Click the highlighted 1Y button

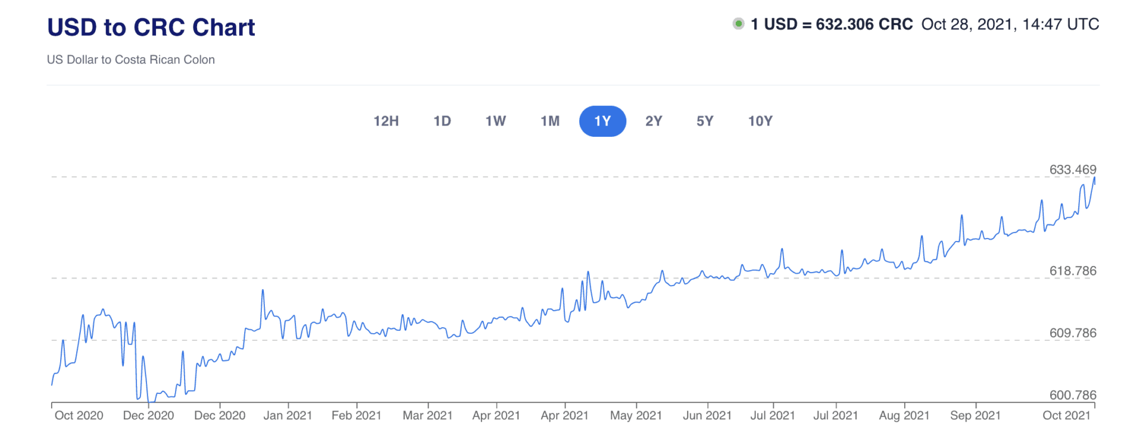602,121
